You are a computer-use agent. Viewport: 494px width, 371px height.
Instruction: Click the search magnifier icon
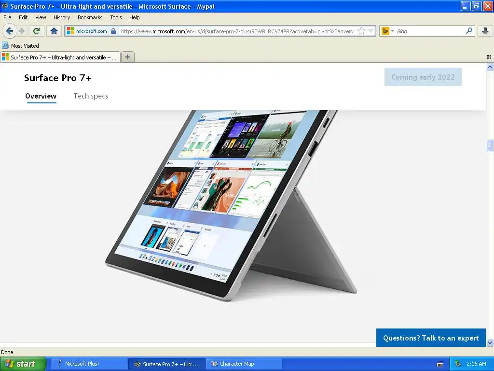469,30
